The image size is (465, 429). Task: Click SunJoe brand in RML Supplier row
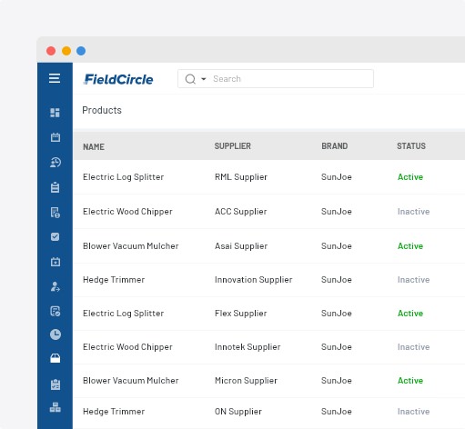click(x=337, y=177)
